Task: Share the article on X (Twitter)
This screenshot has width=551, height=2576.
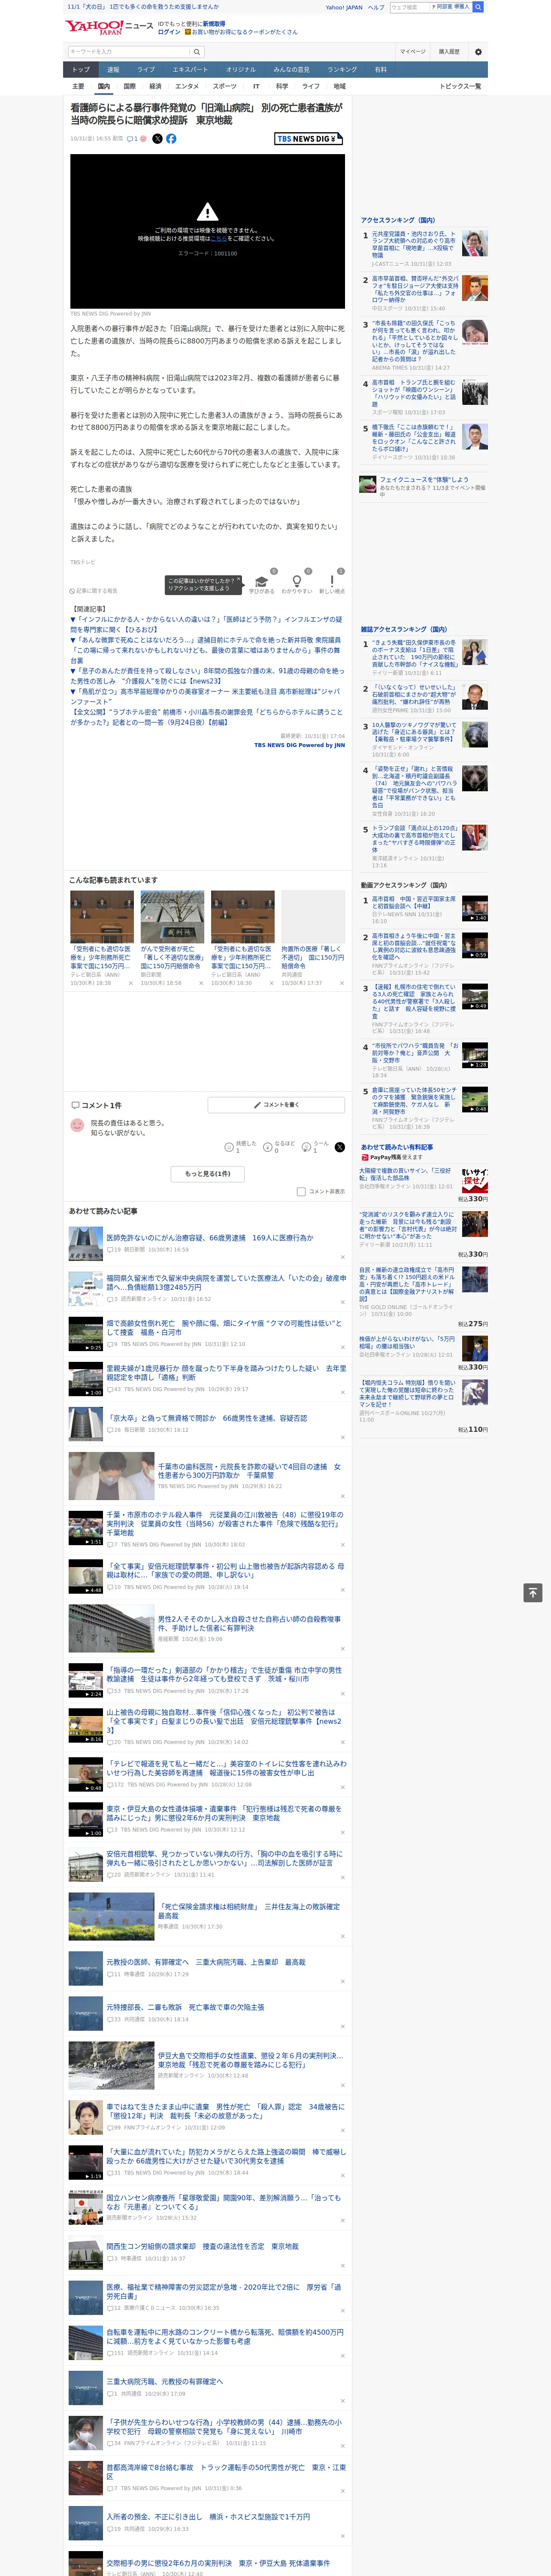Action: 157,139
